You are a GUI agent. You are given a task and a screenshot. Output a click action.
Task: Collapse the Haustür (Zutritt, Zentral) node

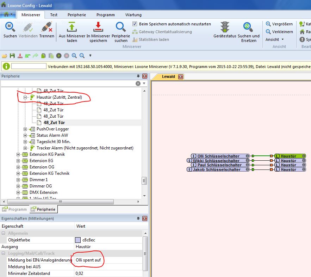click(25, 97)
